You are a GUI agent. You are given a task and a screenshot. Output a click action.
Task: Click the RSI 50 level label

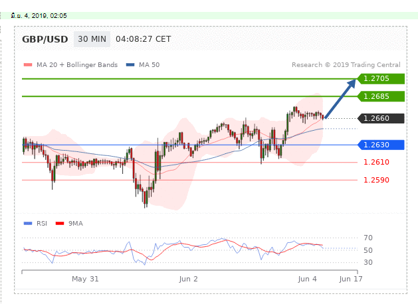click(x=368, y=250)
